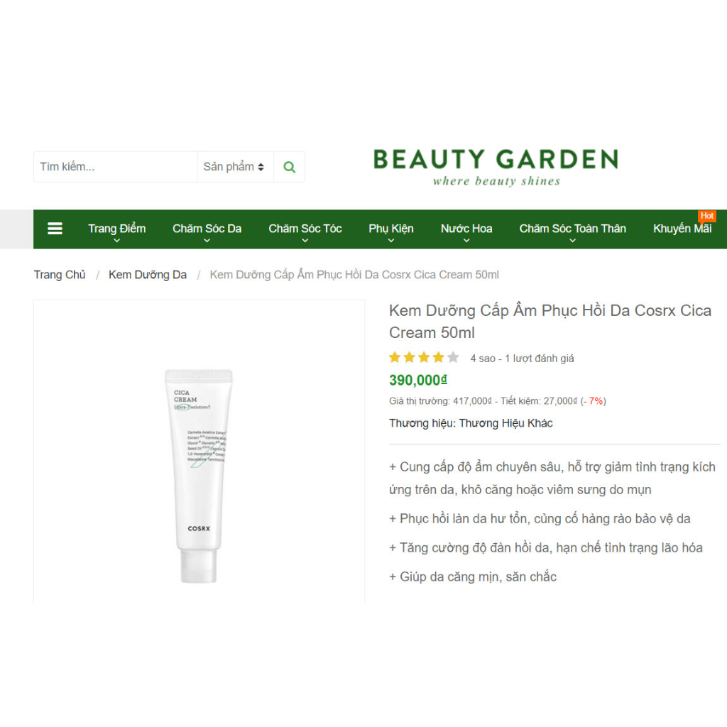
Task: Click the Thương Hiệu Khác brand link
Action: pos(505,423)
